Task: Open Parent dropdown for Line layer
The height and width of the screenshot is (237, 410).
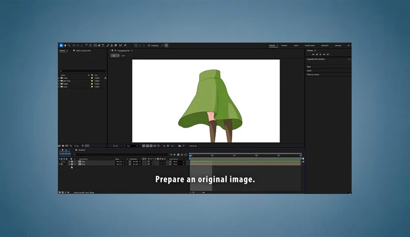Action: click(x=179, y=162)
